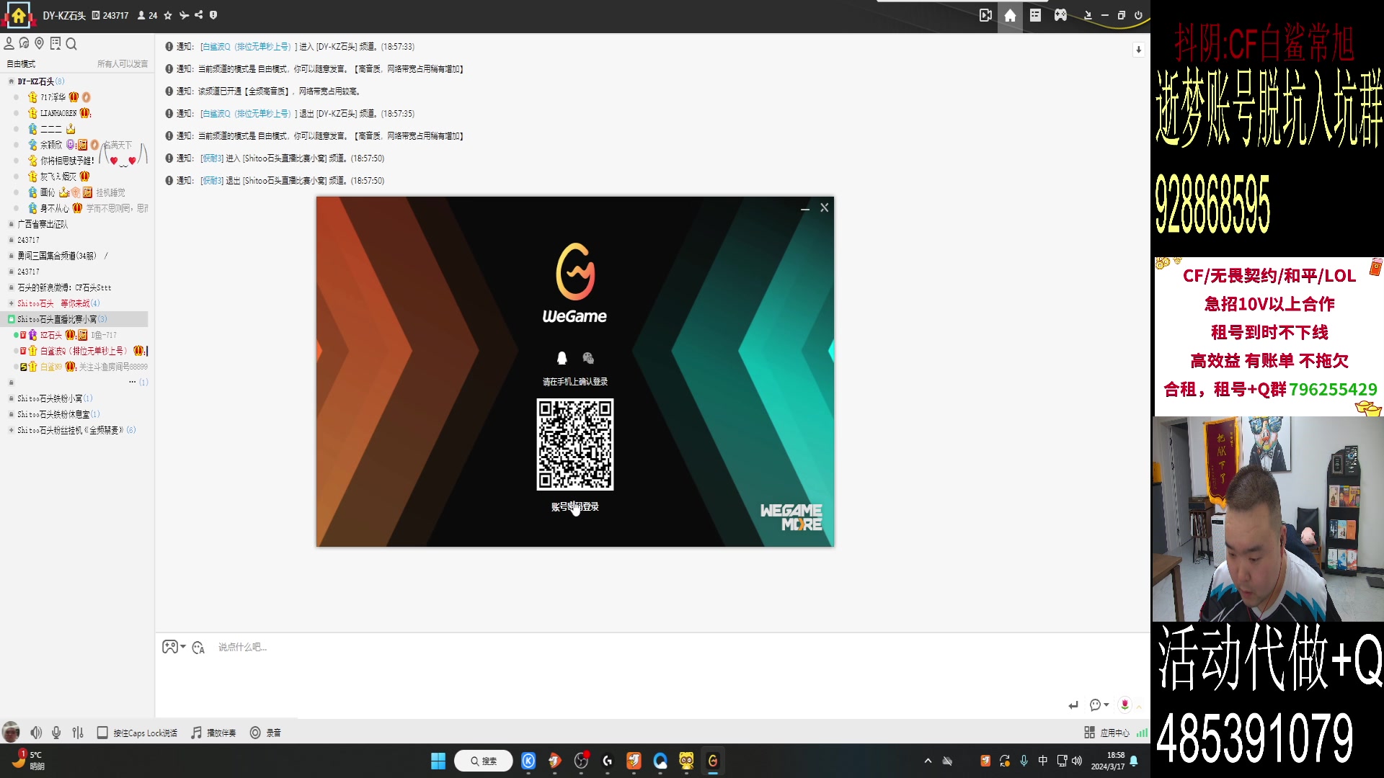Click the 账号密码登录 login link
Viewport: 1384px width, 778px height.
[575, 506]
